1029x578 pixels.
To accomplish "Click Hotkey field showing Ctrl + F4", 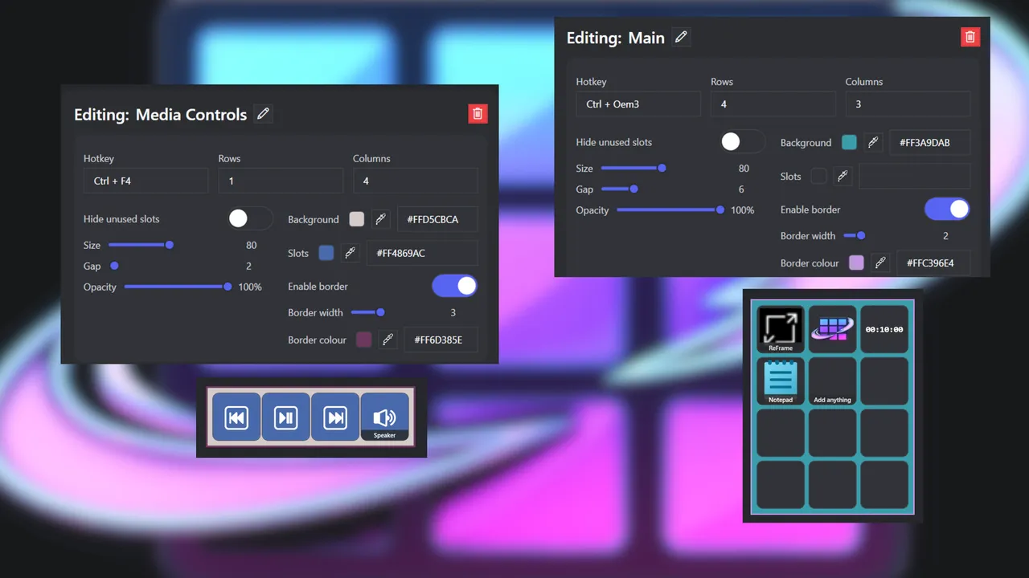I will coord(146,181).
